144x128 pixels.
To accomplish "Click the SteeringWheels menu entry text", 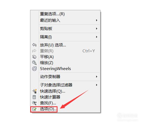I will pyautogui.click(x=55, y=69).
